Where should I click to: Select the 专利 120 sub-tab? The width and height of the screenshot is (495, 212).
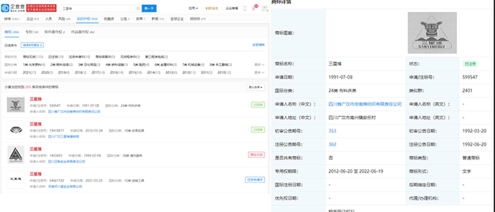pos(31,32)
